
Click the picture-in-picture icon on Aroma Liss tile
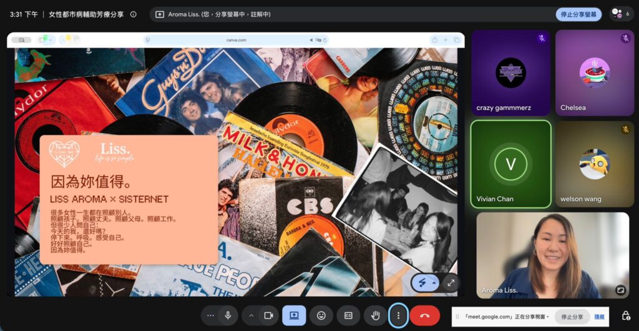tap(621, 290)
